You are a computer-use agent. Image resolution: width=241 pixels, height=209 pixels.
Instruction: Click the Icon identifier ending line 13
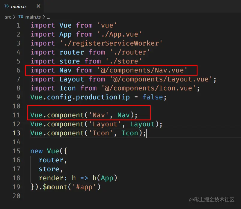click(130, 133)
